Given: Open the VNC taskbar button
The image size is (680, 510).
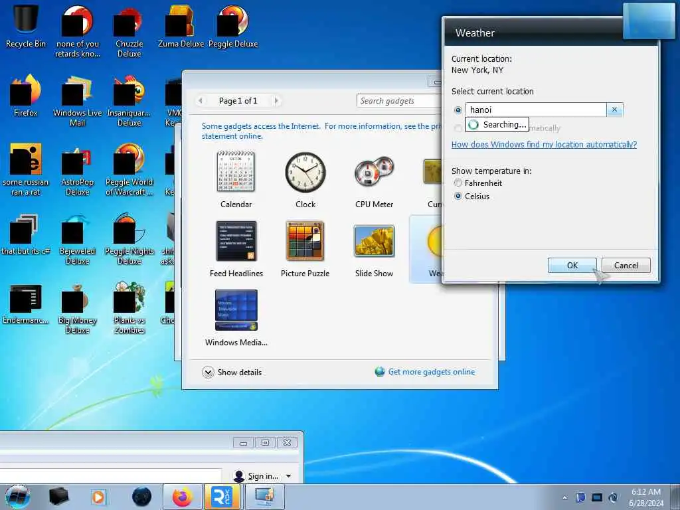Looking at the screenshot, I should [x=222, y=497].
